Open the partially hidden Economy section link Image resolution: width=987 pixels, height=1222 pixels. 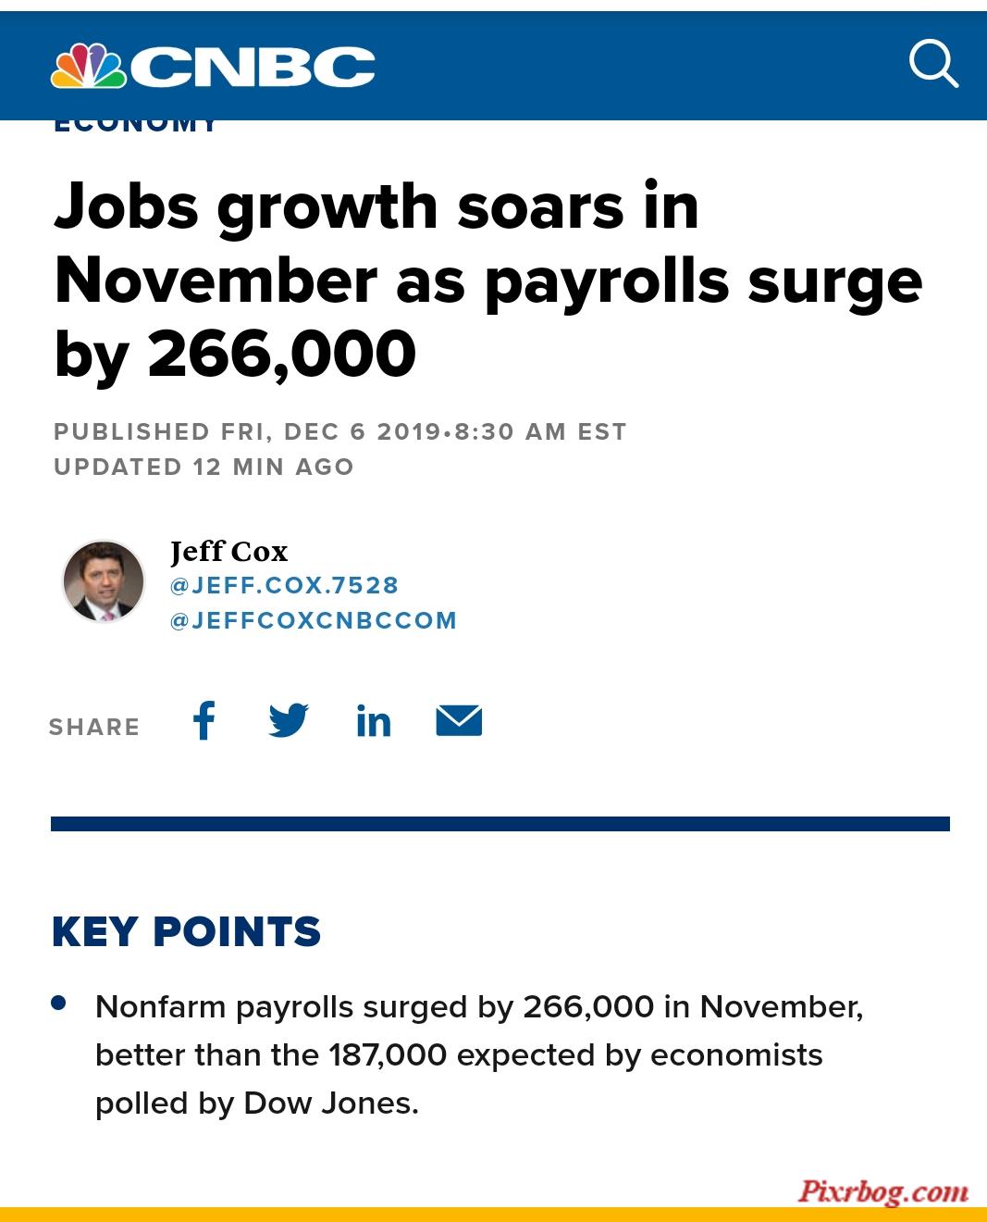[136, 126]
